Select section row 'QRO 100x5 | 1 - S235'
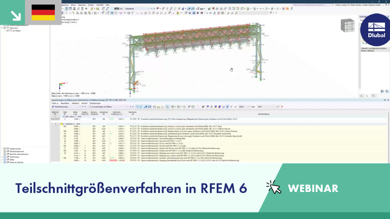The height and width of the screenshot is (219, 390). coord(74,116)
